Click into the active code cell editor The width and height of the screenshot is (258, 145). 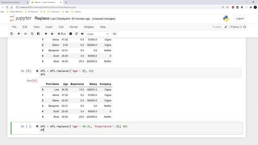140,128
